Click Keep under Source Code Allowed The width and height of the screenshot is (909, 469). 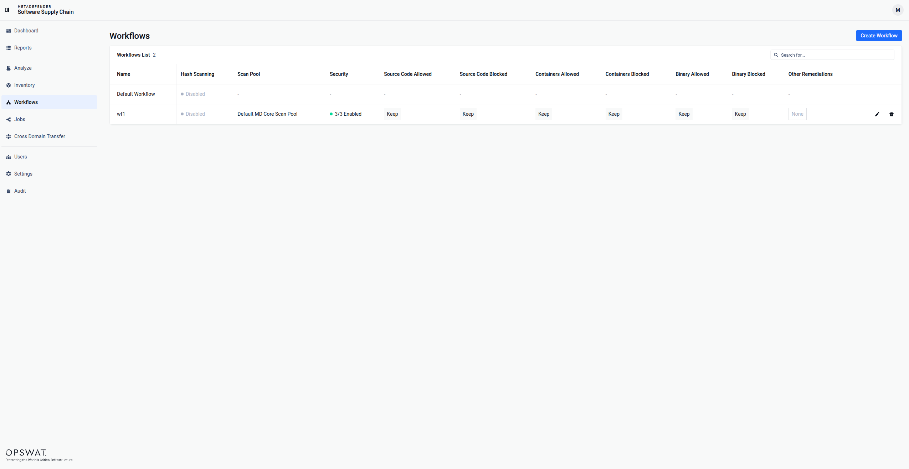click(392, 114)
